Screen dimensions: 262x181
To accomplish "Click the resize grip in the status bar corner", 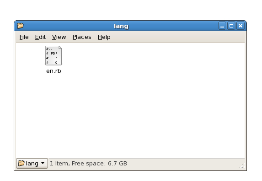I will 242,165.
